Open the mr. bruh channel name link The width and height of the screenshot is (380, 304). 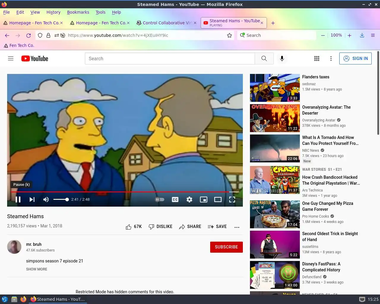(x=34, y=244)
